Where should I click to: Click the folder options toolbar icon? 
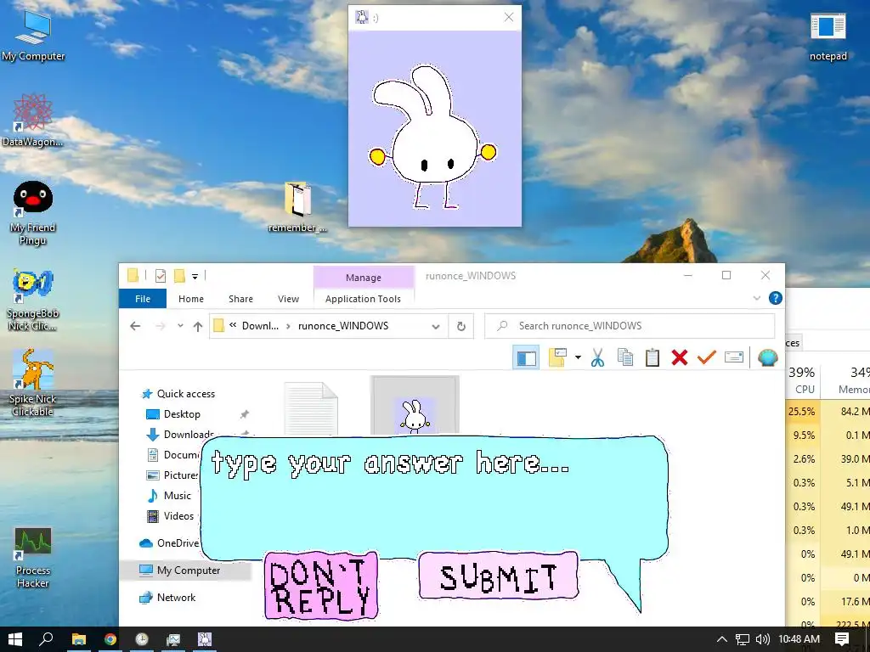click(x=557, y=357)
